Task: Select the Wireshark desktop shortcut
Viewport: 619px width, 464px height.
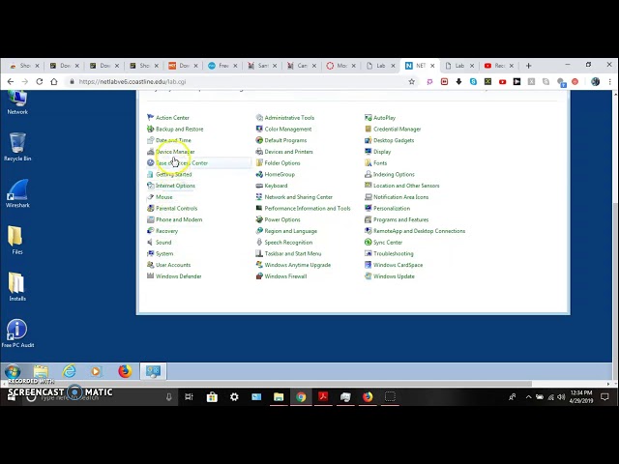Action: (17, 193)
